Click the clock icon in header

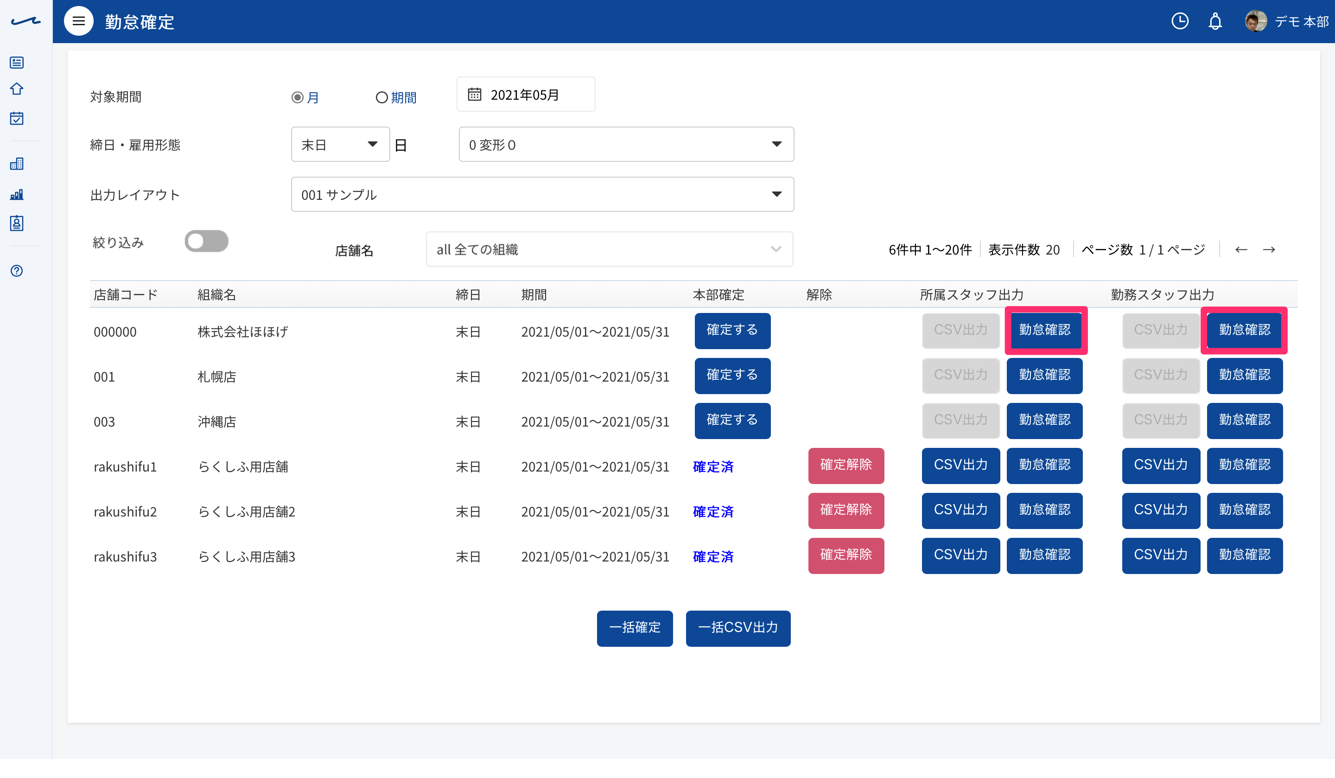click(1180, 21)
